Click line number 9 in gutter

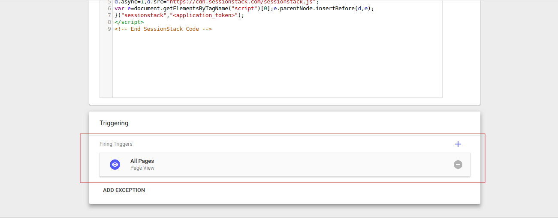109,29
